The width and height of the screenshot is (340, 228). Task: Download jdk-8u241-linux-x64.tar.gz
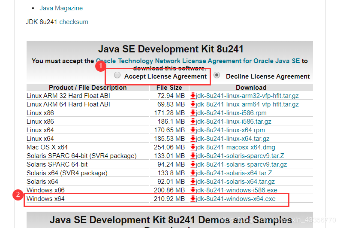(233, 139)
